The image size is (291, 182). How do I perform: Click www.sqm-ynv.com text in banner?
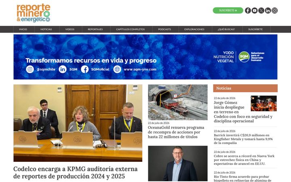tap(140, 69)
